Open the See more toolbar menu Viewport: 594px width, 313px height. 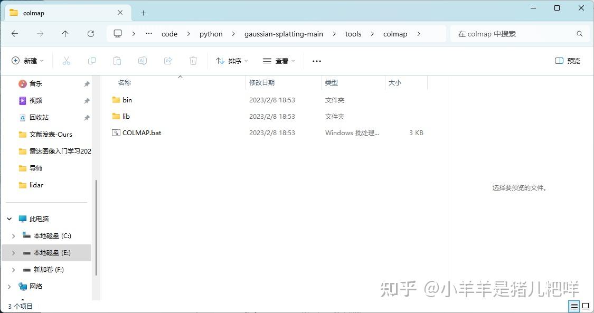(x=316, y=61)
